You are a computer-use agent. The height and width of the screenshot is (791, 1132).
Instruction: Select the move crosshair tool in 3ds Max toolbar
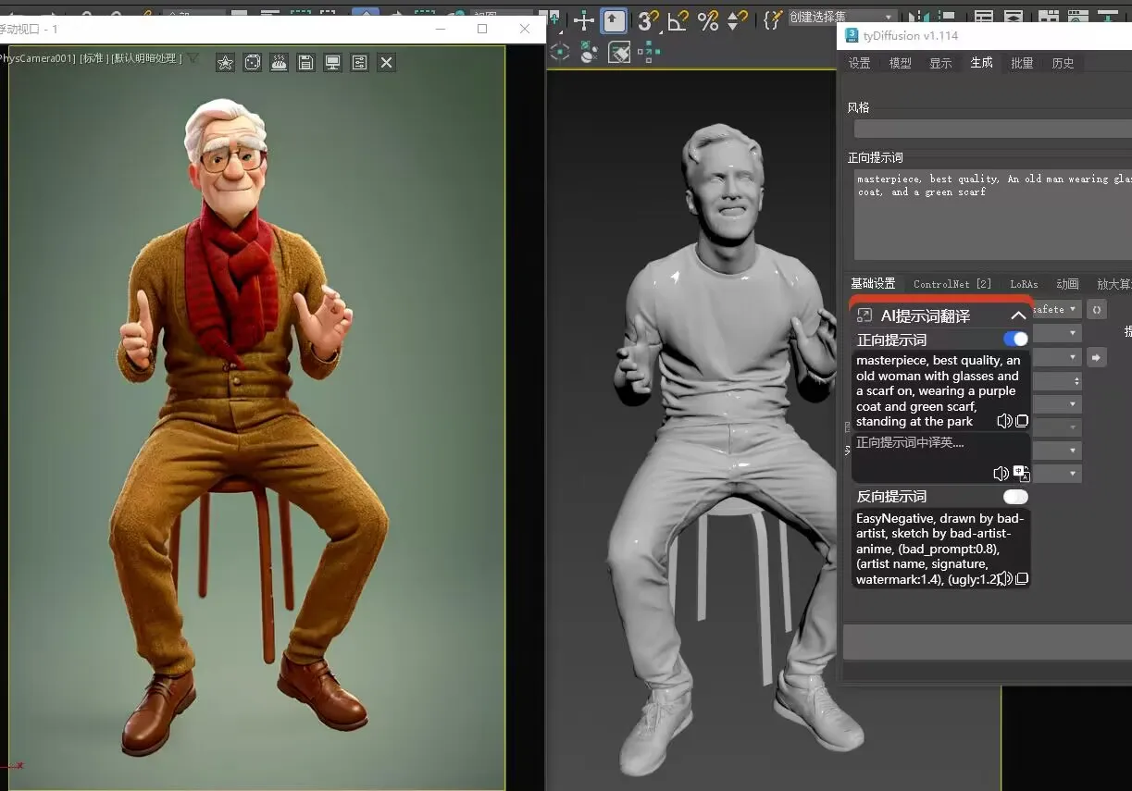point(583,20)
